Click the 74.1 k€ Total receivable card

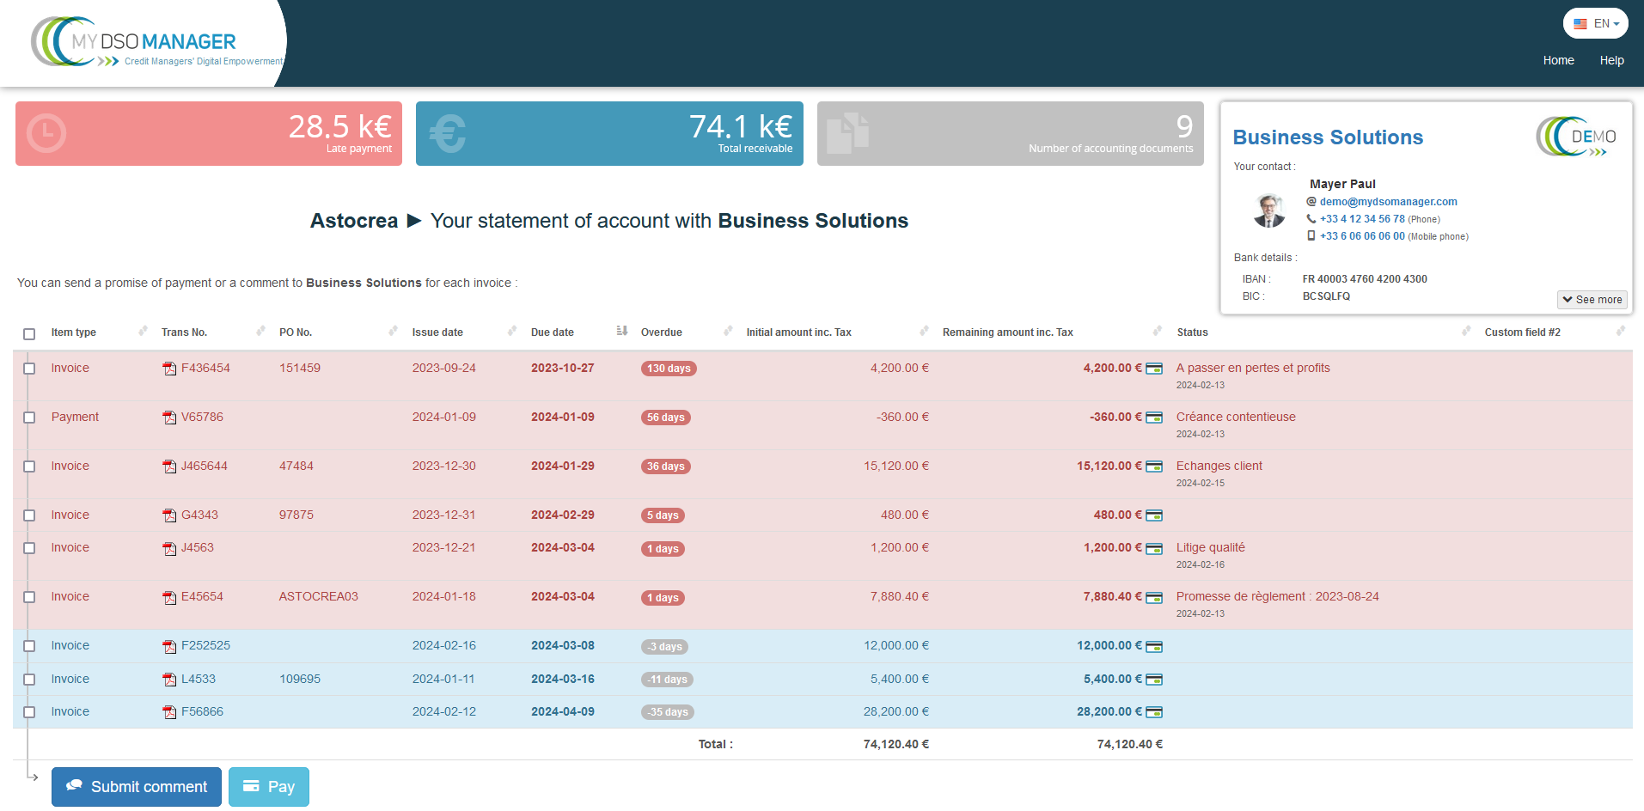609,134
